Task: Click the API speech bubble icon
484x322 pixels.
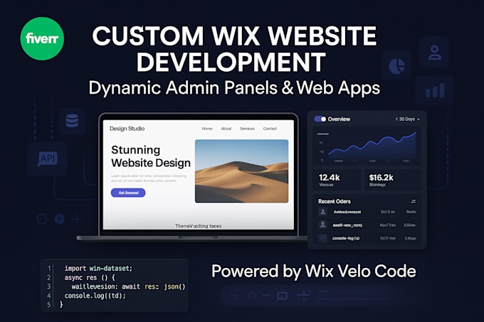Action: tap(47, 159)
